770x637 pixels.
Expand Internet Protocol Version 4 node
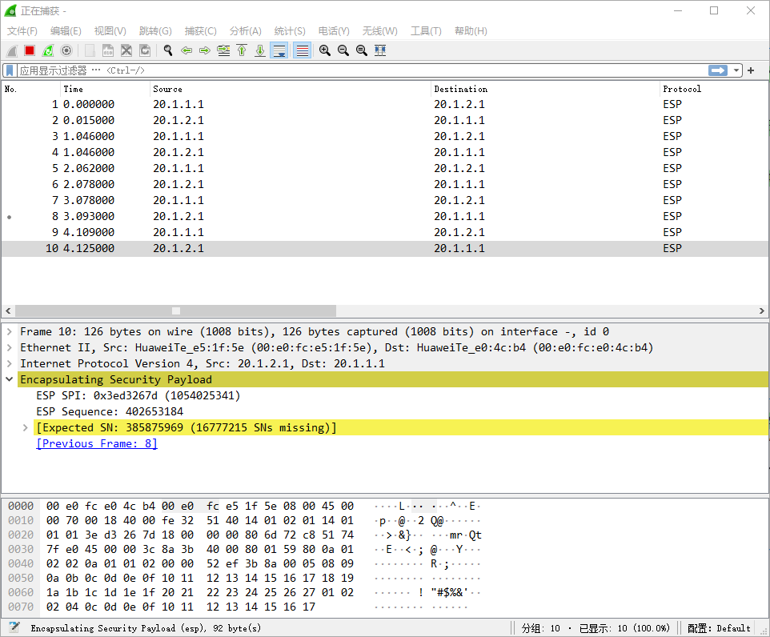coord(10,364)
